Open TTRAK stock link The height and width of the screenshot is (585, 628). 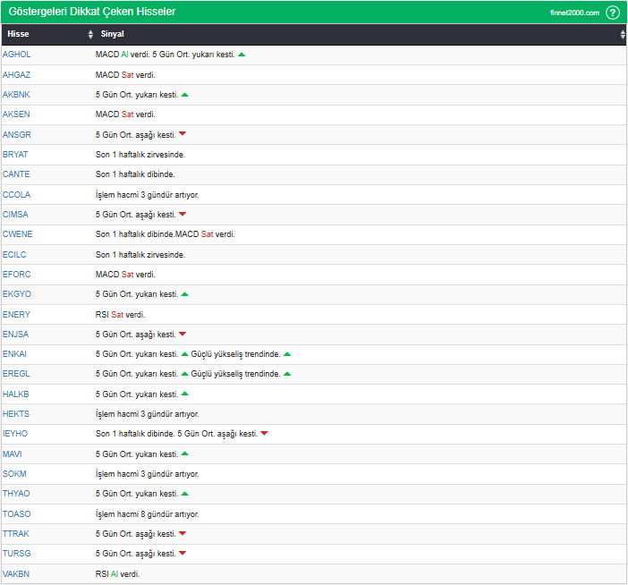[16, 534]
